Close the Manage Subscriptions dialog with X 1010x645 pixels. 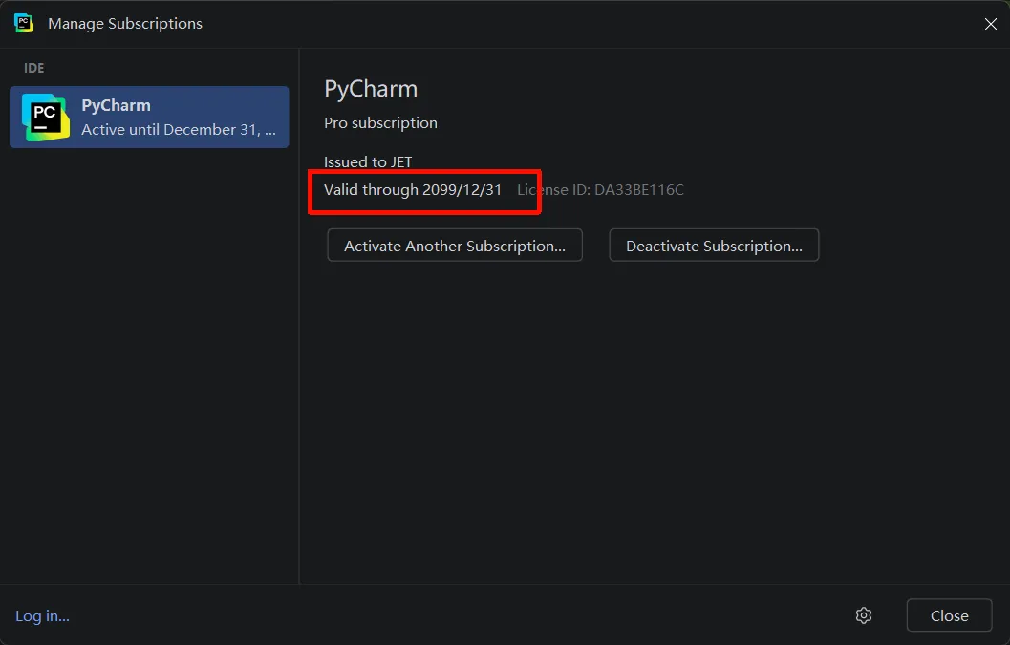click(990, 24)
